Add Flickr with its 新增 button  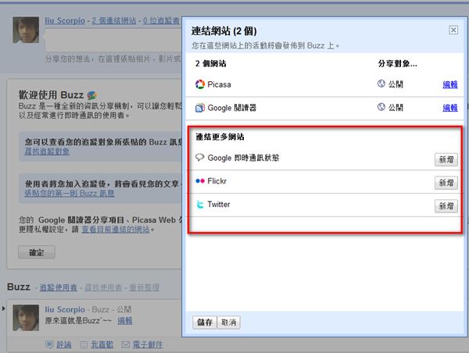[446, 183]
